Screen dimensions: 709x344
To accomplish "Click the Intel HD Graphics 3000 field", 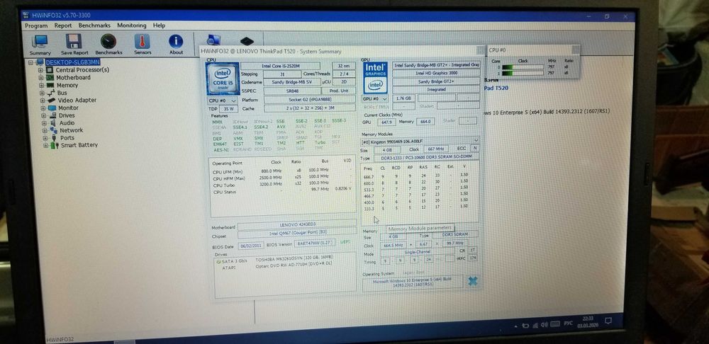I will [436, 73].
